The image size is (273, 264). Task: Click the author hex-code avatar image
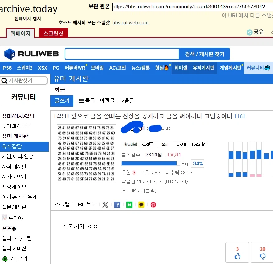(86, 154)
